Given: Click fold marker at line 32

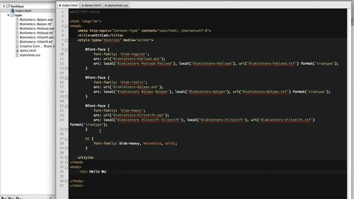Looking at the screenshot, I should [66, 163].
